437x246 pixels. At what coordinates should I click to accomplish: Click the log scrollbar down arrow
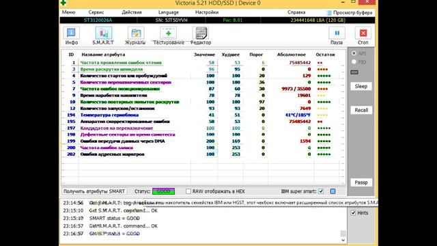coord(343,240)
